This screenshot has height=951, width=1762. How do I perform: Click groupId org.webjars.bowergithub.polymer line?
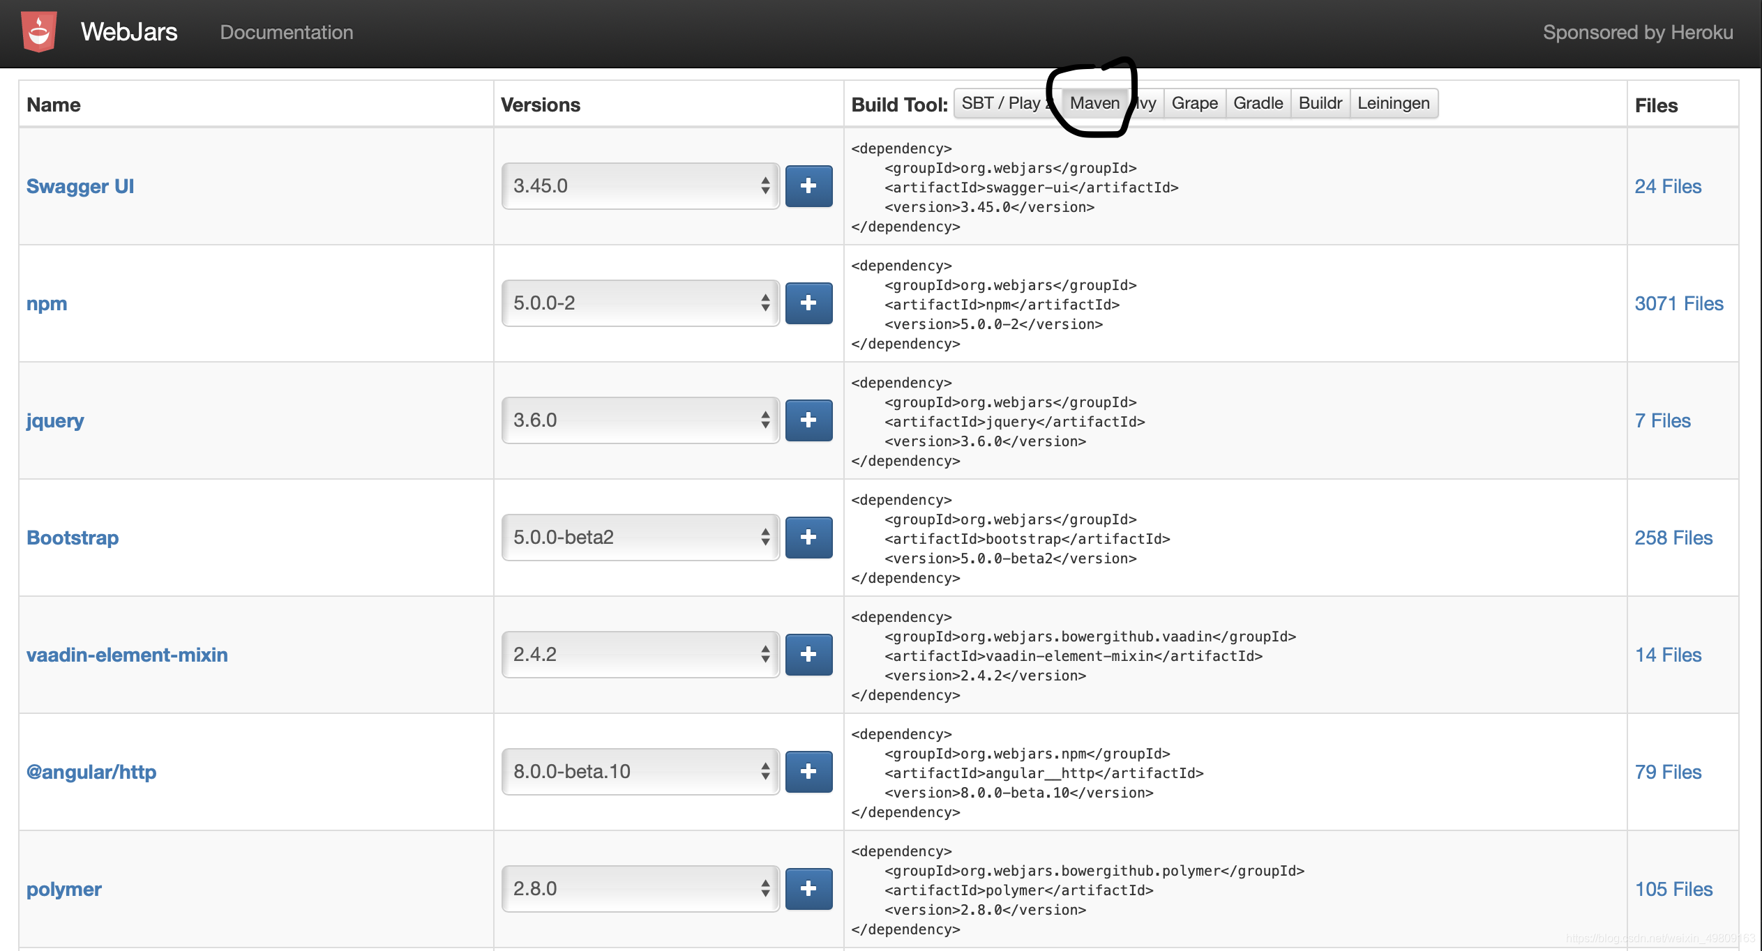1094,871
